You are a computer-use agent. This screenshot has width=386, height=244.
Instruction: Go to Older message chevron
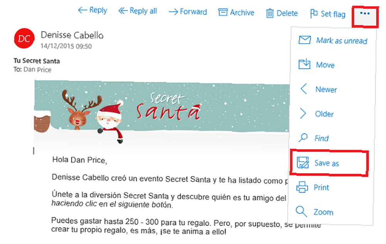[x=303, y=113]
